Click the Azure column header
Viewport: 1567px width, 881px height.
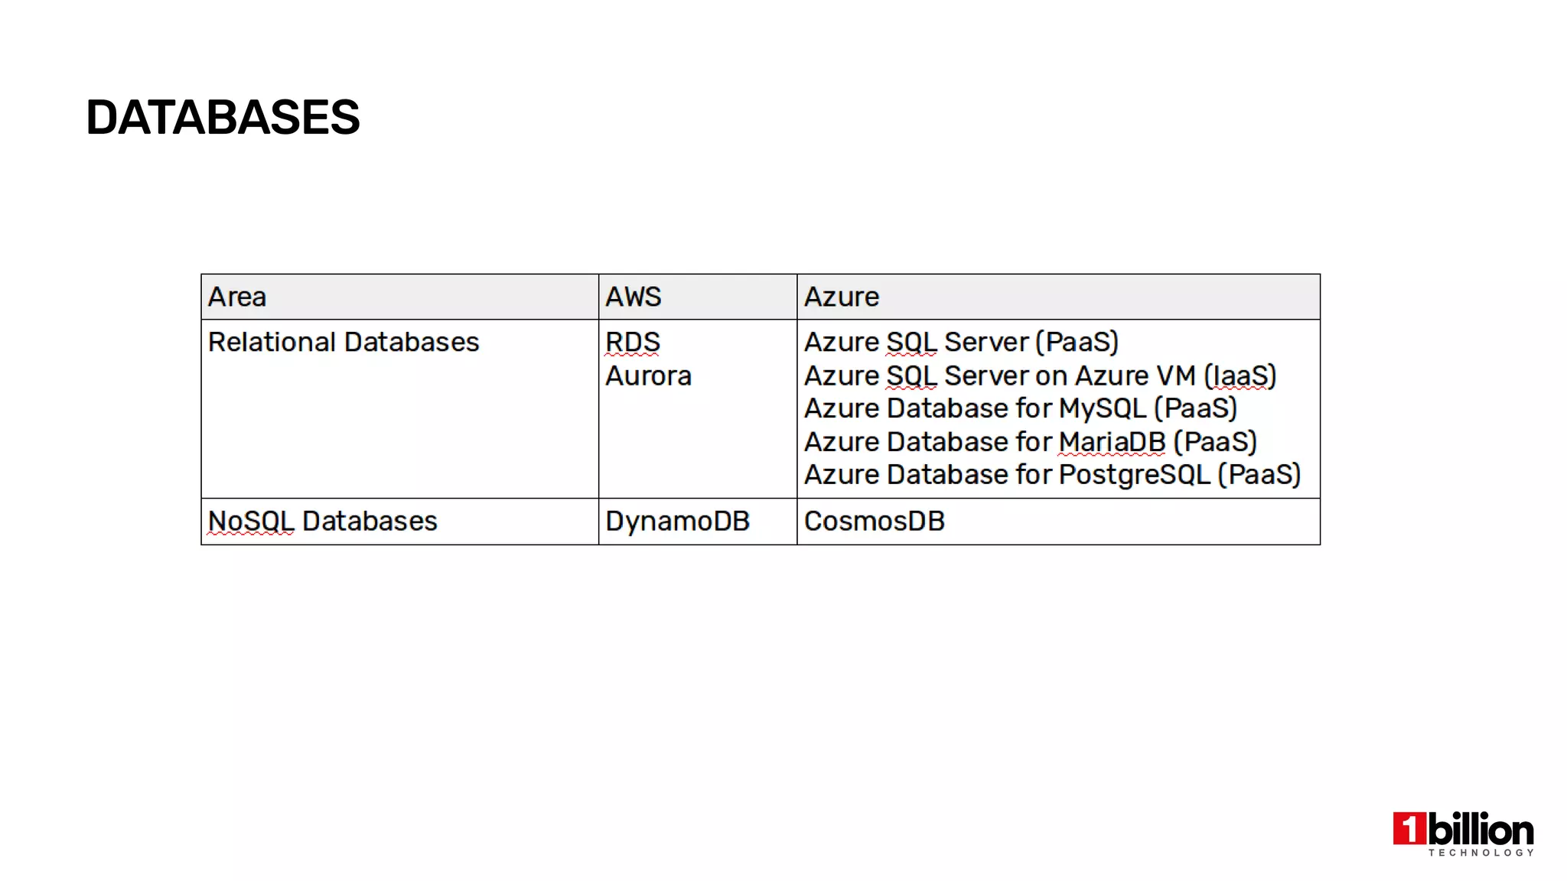tap(842, 297)
